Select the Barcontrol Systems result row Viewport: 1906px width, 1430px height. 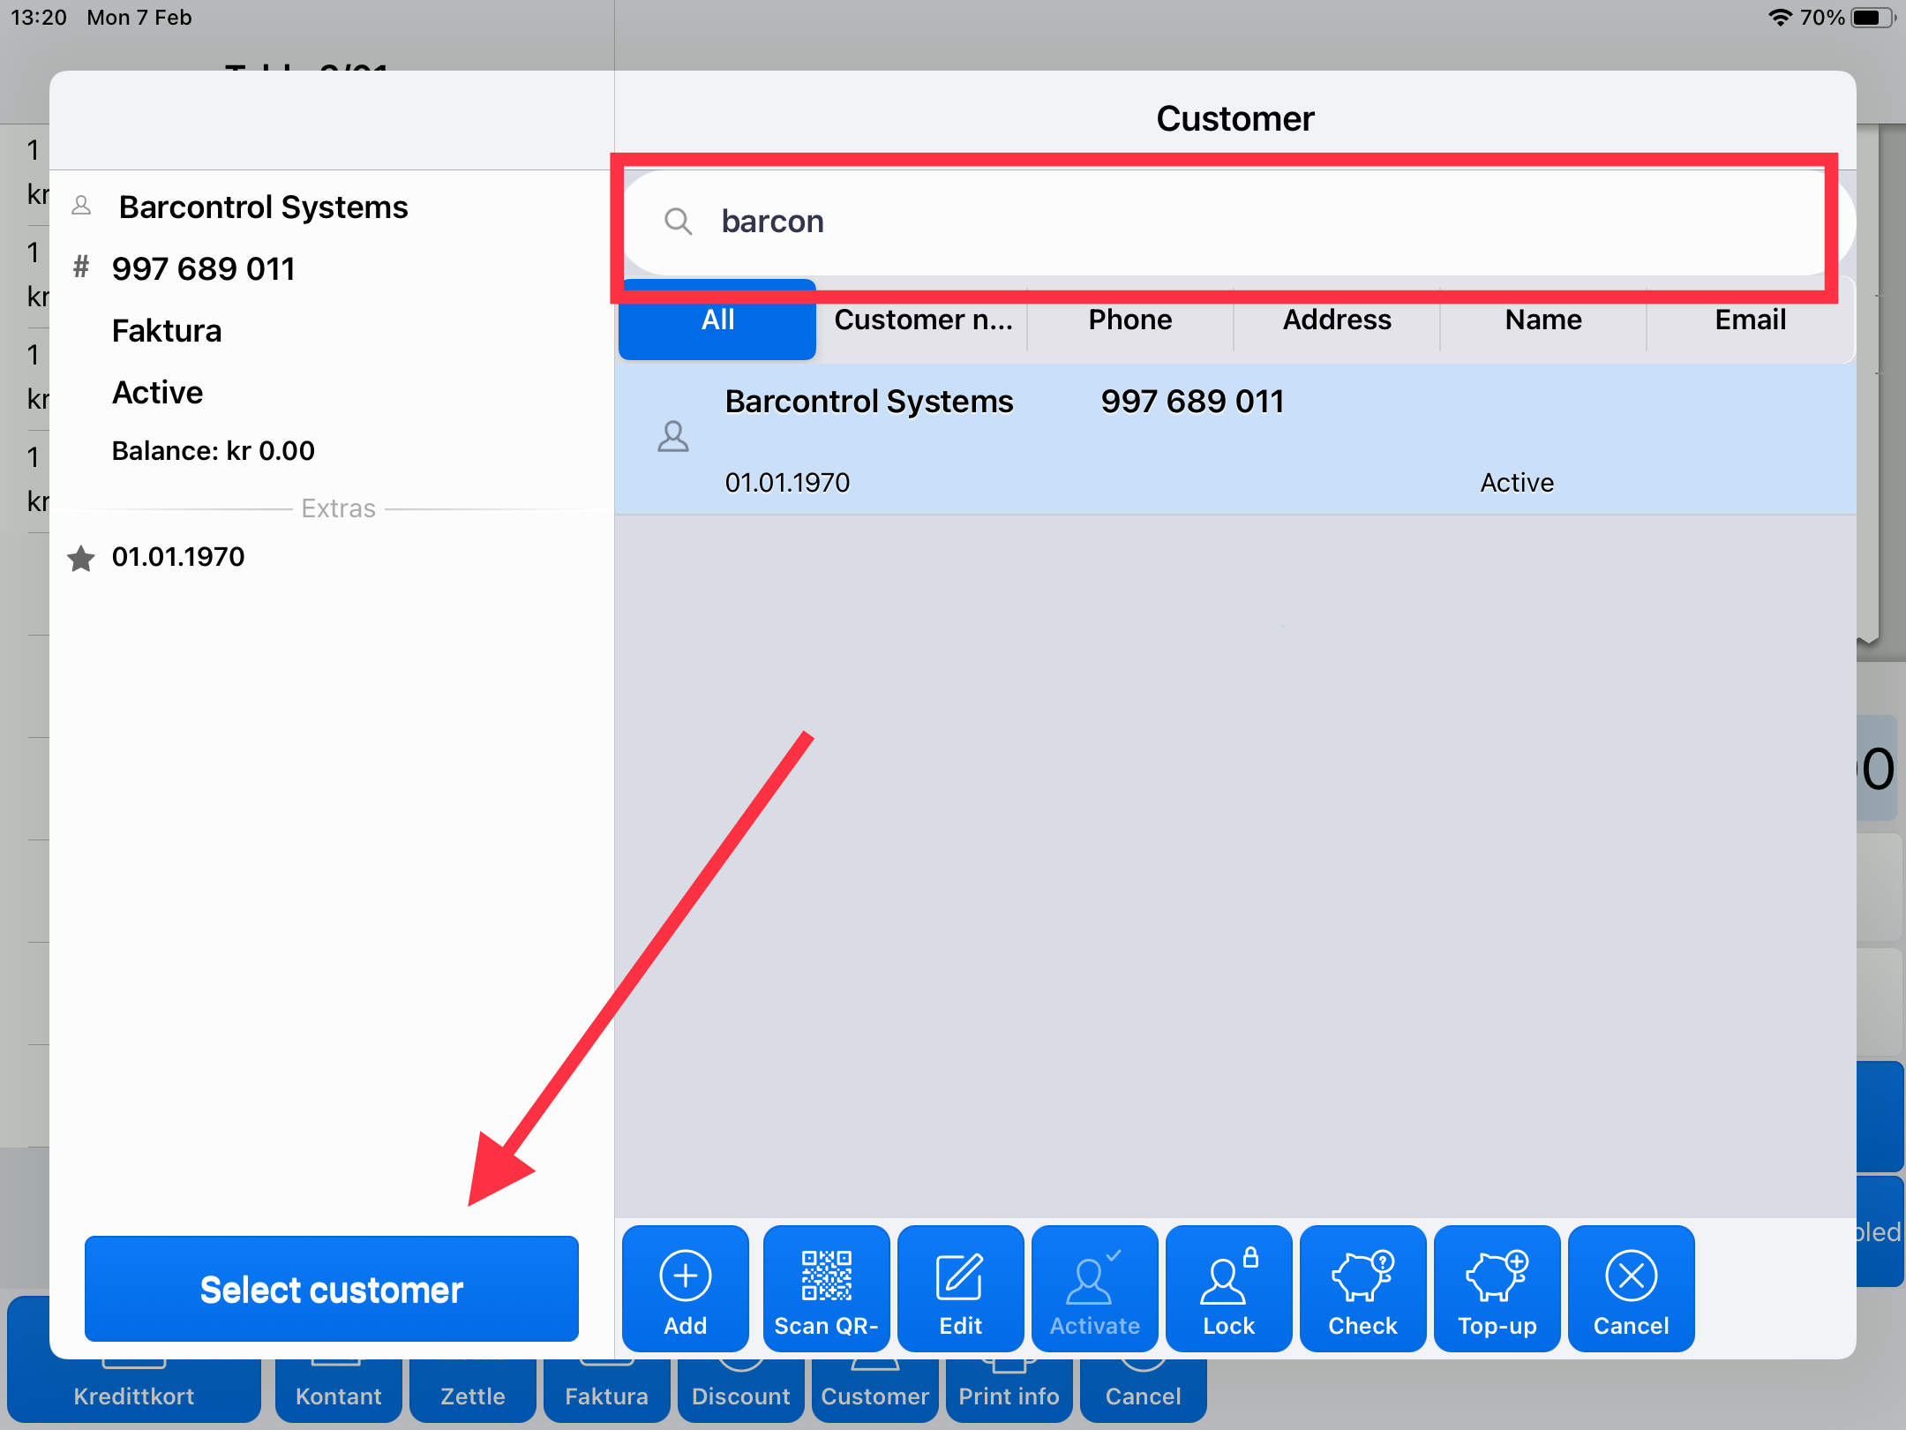click(1235, 439)
